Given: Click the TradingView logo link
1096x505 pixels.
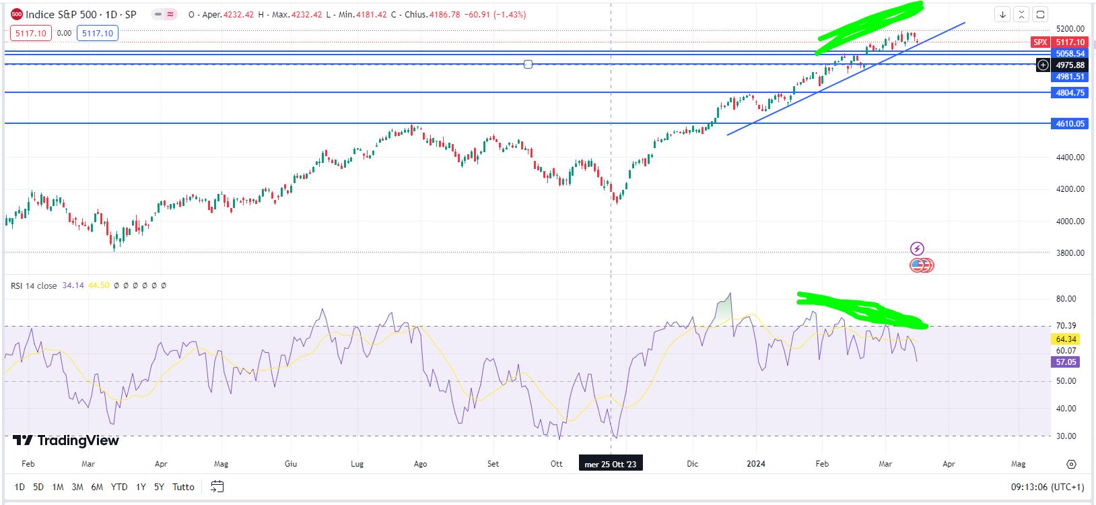Looking at the screenshot, I should point(66,440).
